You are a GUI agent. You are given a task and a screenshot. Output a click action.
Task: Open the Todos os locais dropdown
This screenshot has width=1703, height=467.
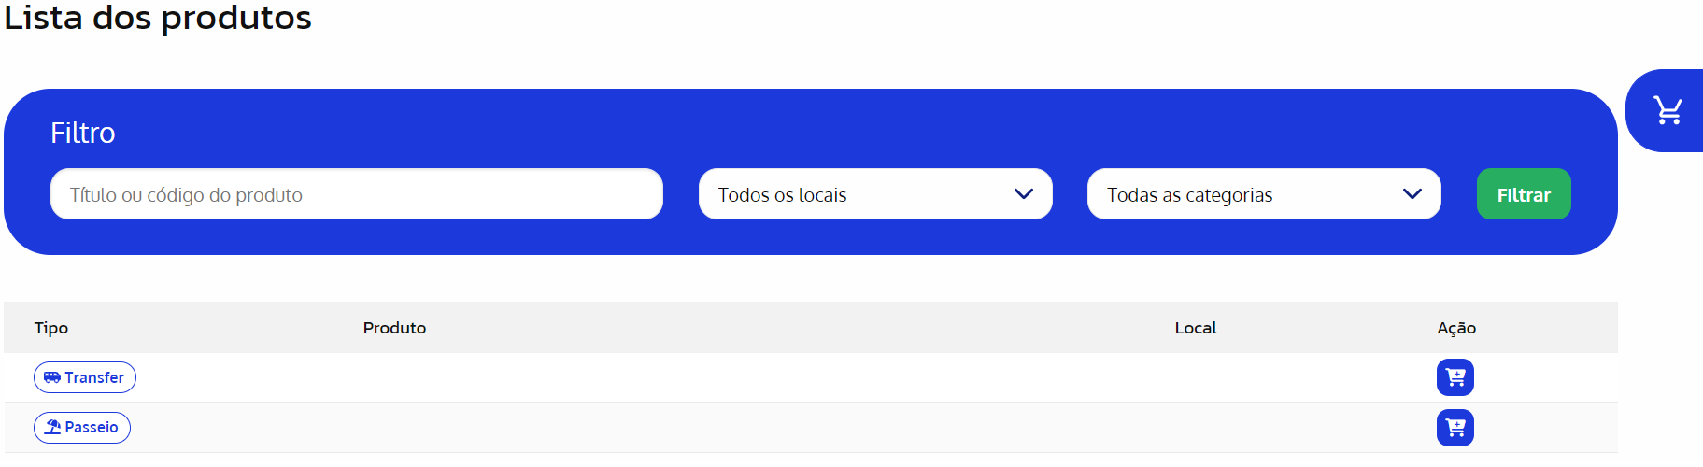(x=874, y=194)
